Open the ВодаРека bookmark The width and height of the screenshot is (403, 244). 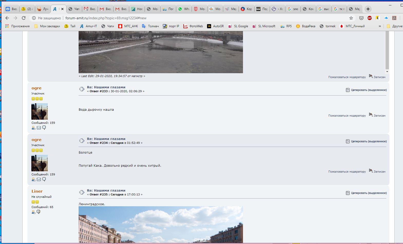[306, 26]
